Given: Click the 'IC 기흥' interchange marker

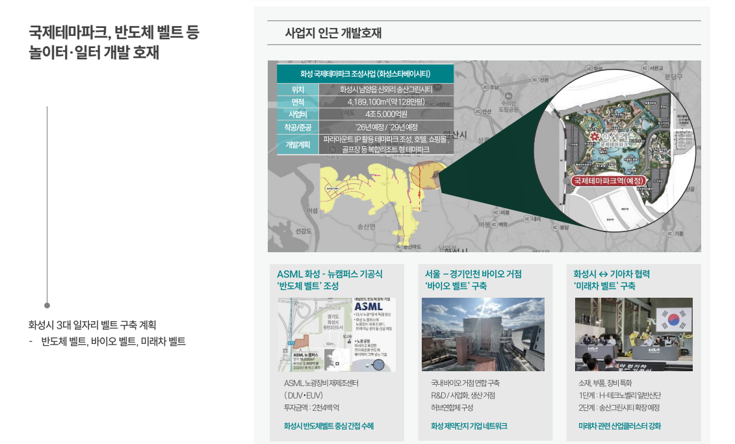Looking at the screenshot, I should click(675, 233).
